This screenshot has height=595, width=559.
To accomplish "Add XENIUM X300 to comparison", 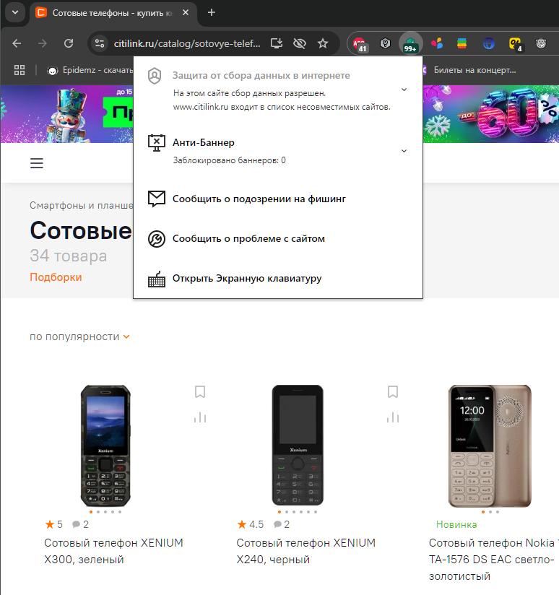I will click(200, 418).
